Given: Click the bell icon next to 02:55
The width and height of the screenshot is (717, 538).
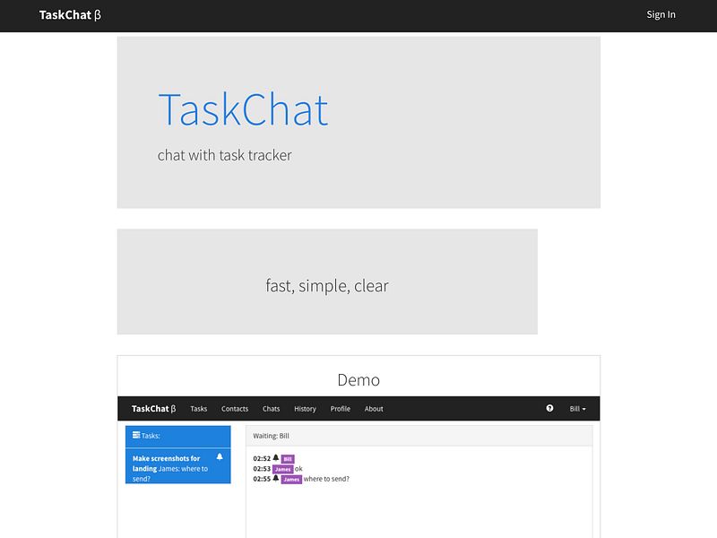Looking at the screenshot, I should click(276, 478).
